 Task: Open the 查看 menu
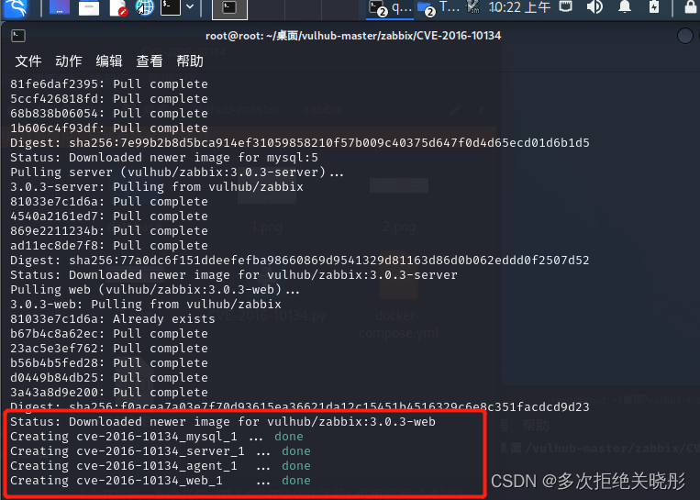point(150,61)
